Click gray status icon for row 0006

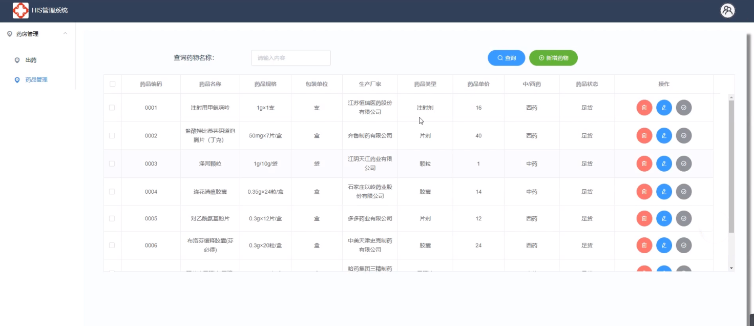[x=684, y=246]
